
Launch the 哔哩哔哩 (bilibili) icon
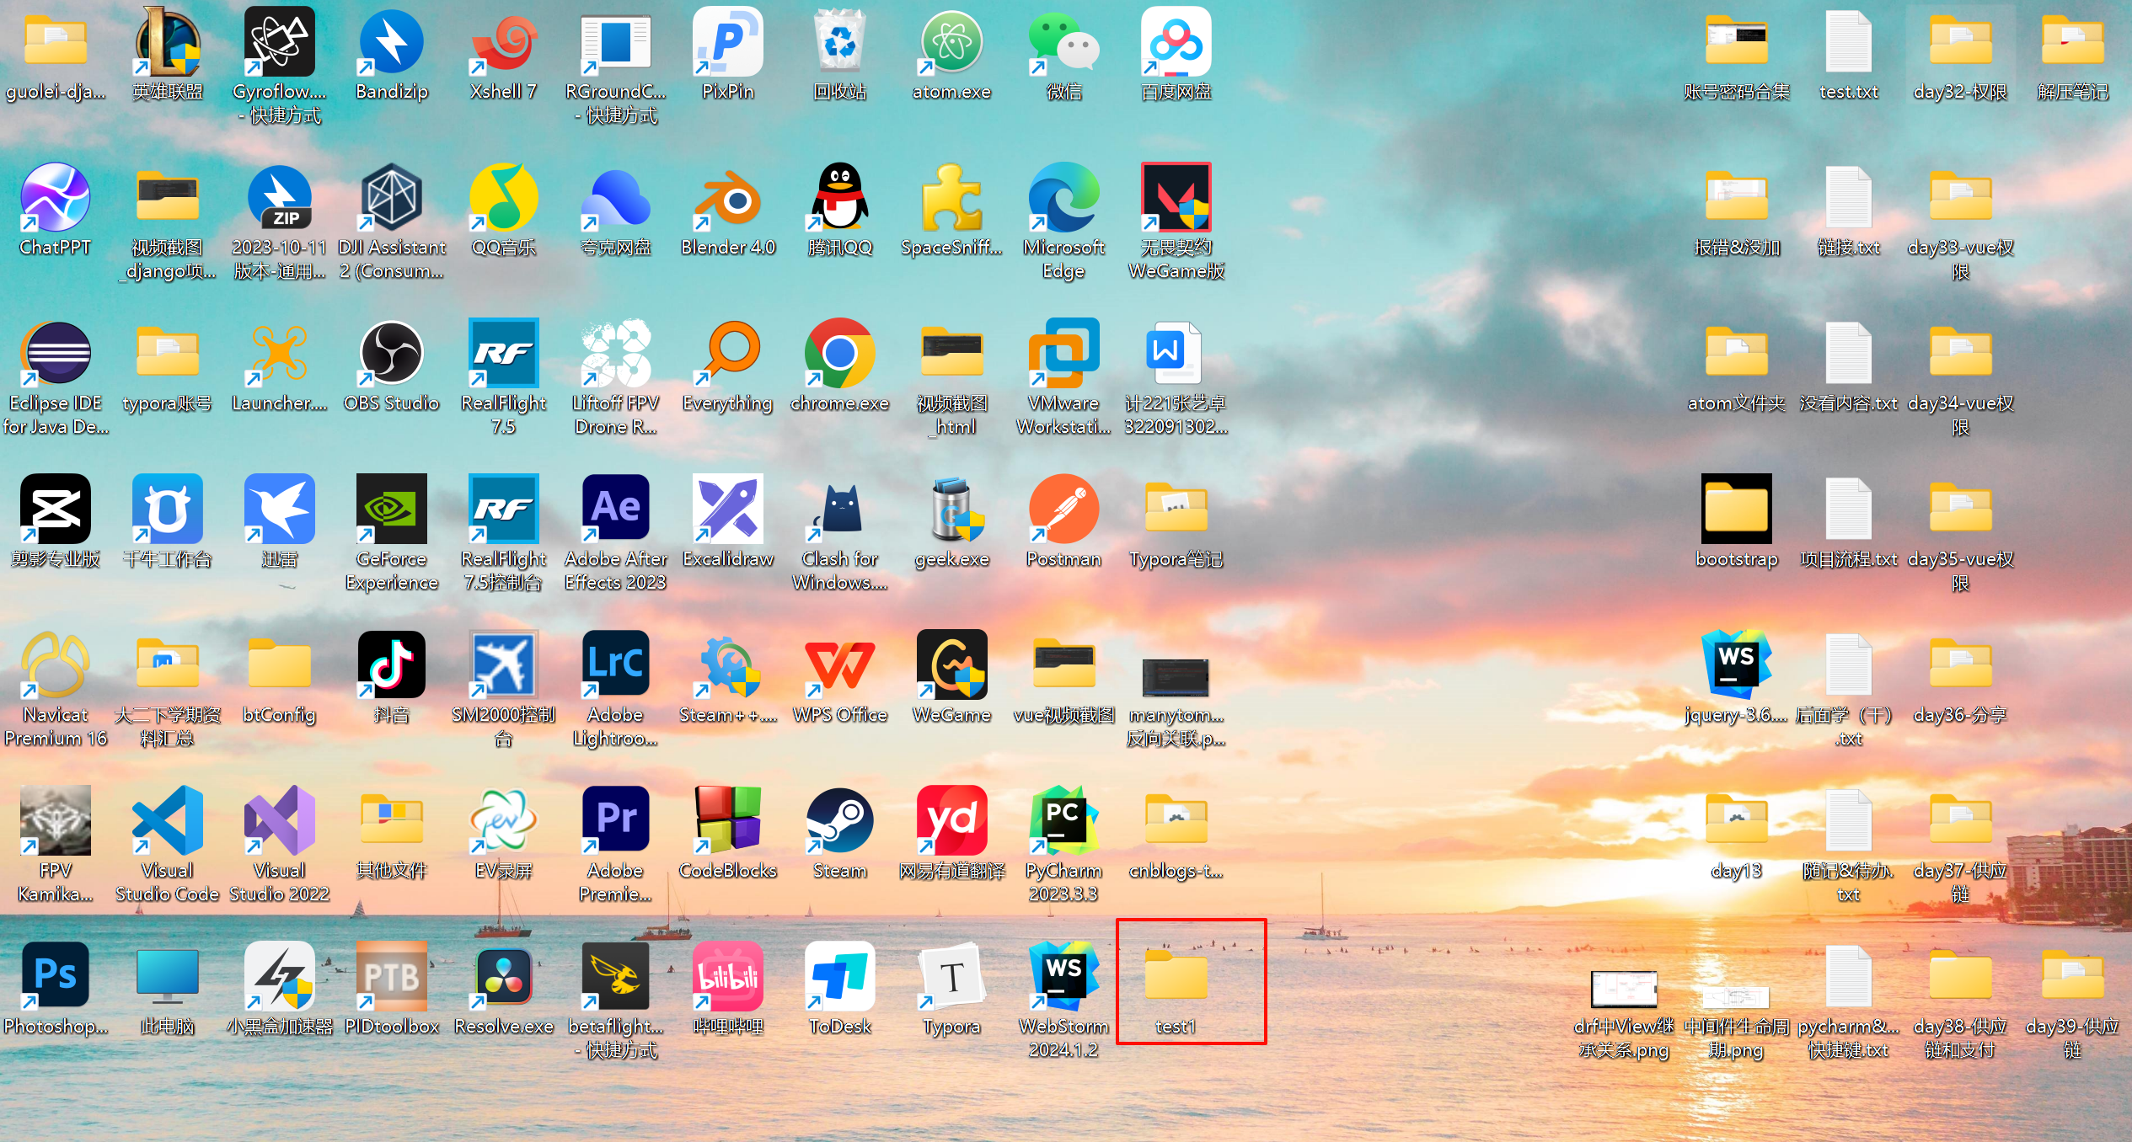click(x=728, y=977)
